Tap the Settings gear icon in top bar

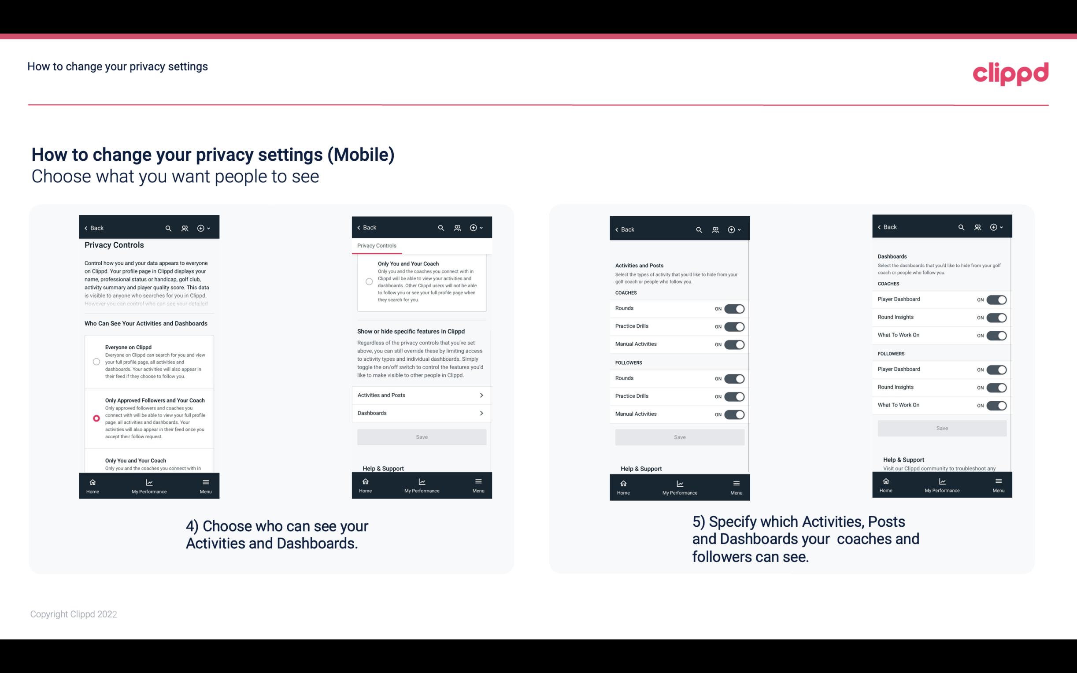[200, 227]
